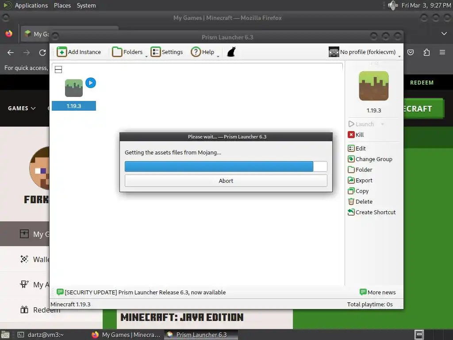Open Firefox extensions icon

tap(426, 52)
